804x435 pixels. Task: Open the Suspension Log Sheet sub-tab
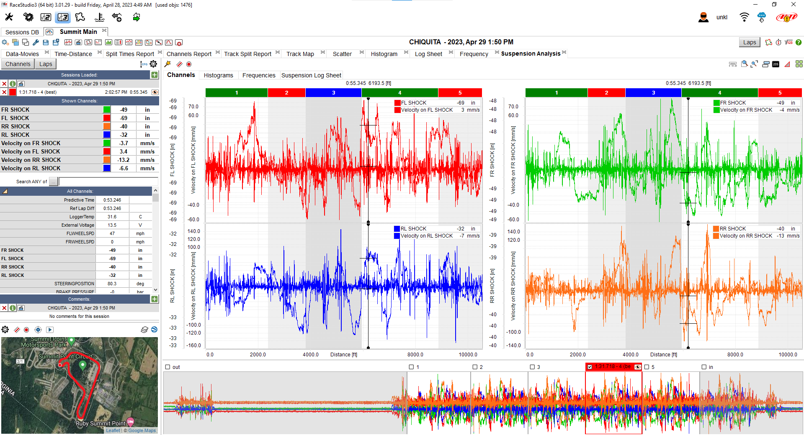[x=311, y=75]
